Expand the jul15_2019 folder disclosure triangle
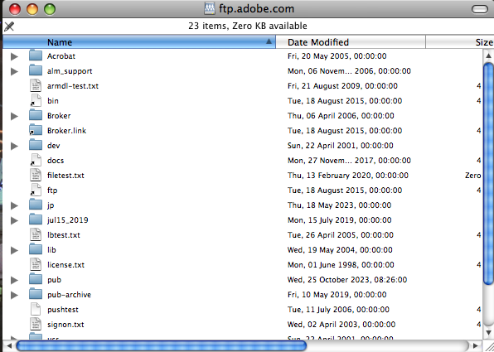This screenshot has width=494, height=352. point(14,220)
